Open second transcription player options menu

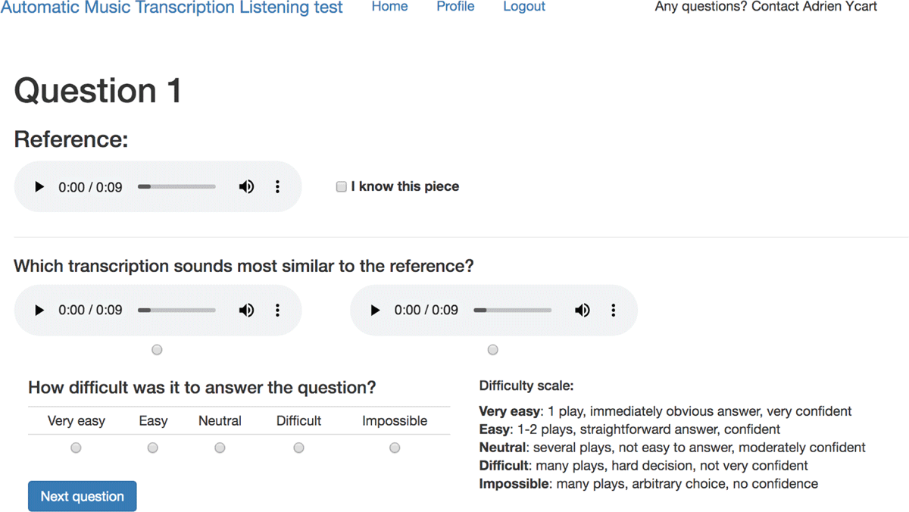coord(613,311)
